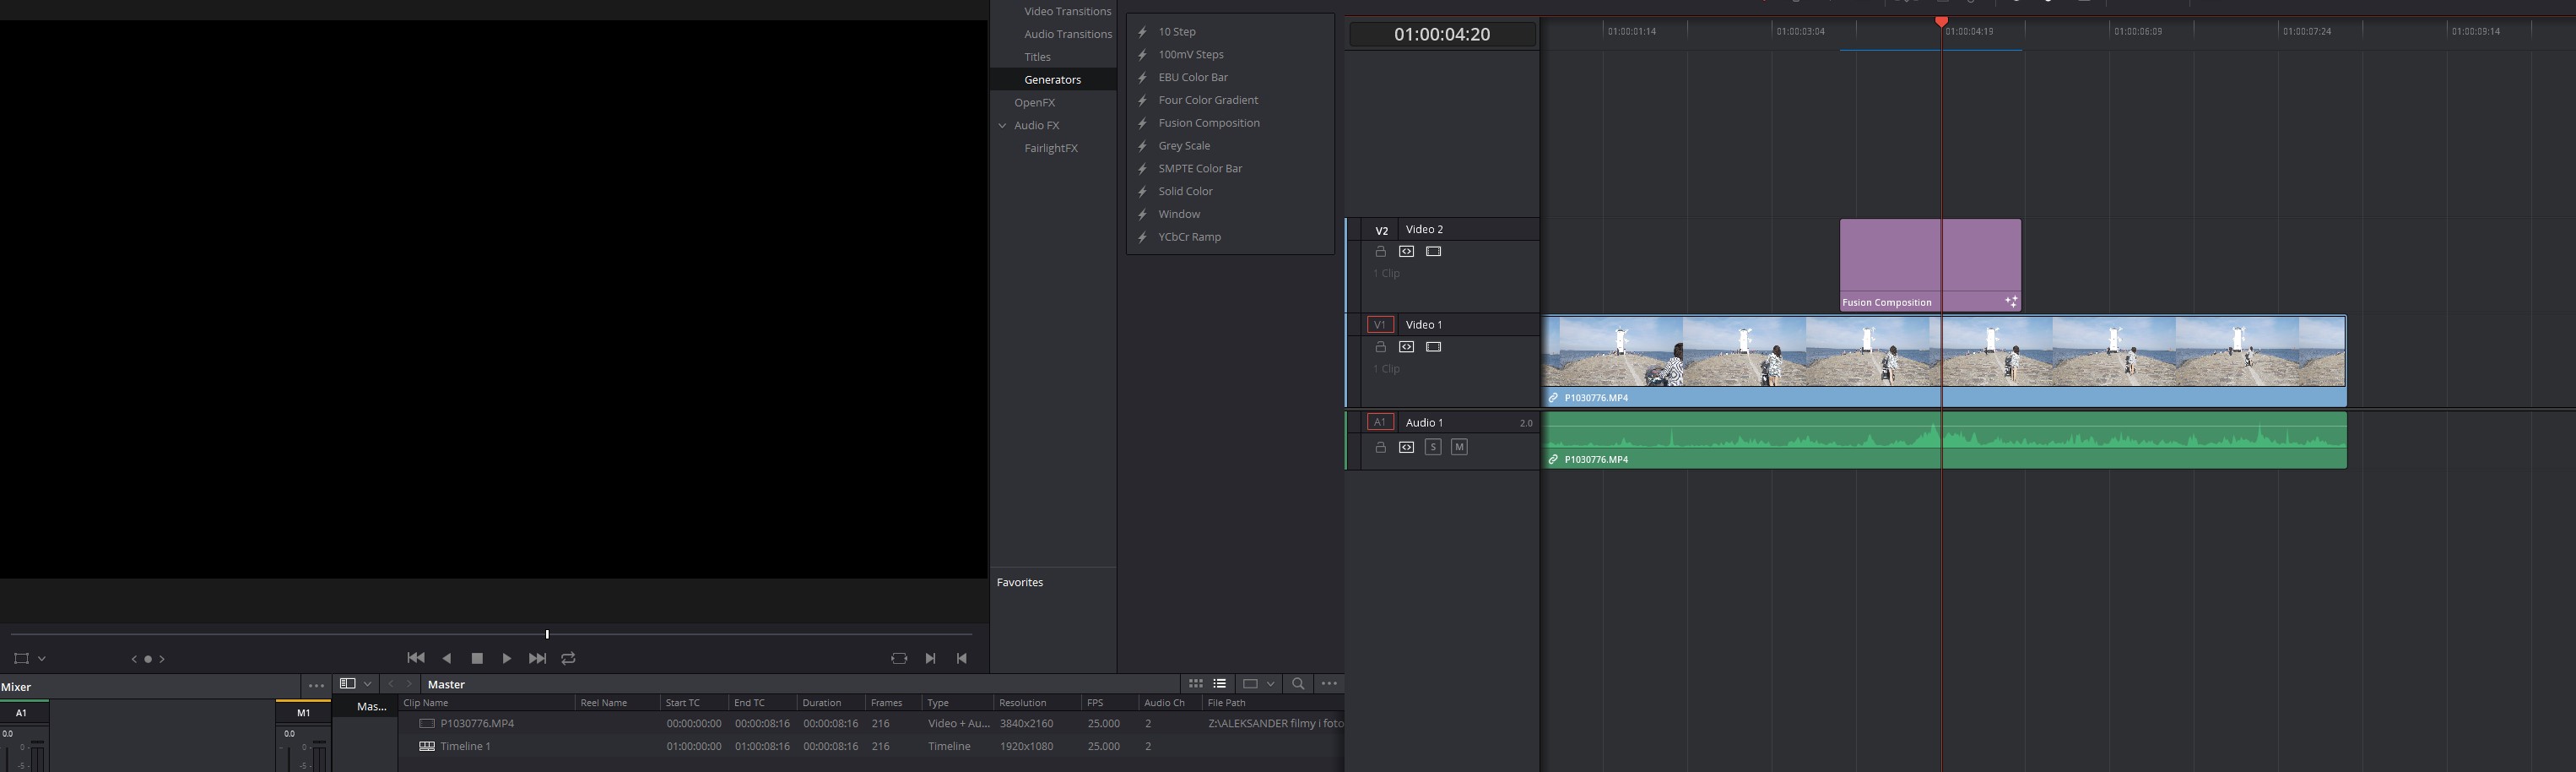The image size is (2576, 772).
Task: Click the A1 destination control
Action: [1380, 421]
